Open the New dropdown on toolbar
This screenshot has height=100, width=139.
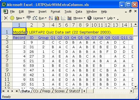tap(20, 18)
